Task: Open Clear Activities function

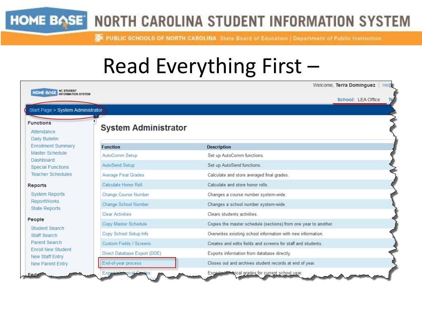Action: tap(117, 214)
